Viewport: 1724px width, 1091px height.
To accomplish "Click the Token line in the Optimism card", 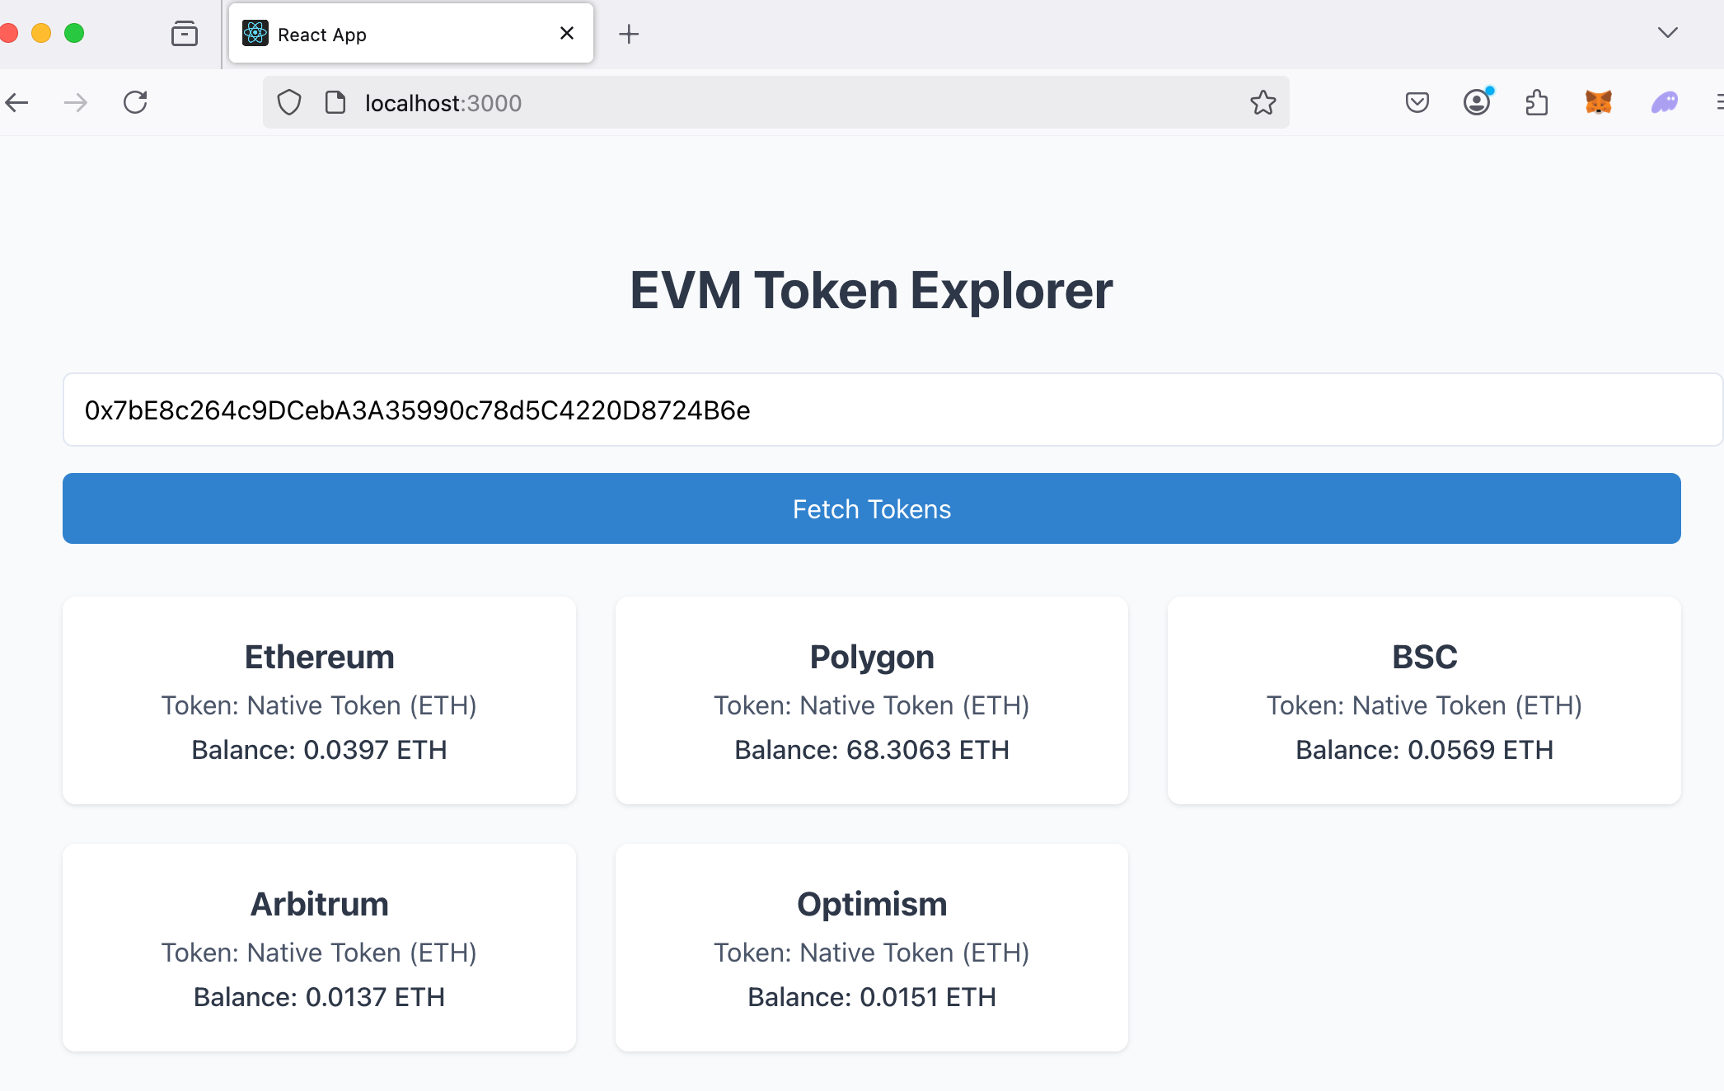I will 872,953.
